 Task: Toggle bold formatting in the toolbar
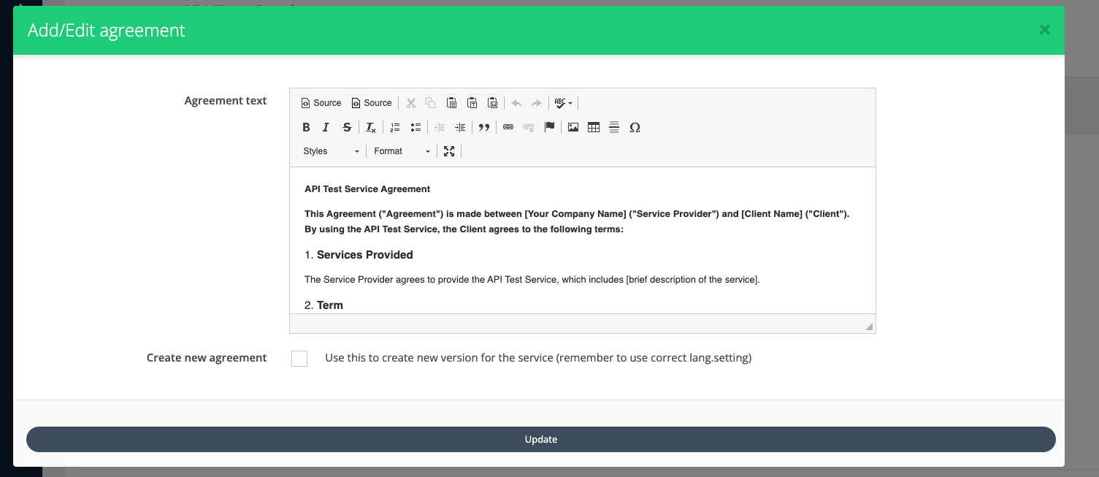click(306, 126)
